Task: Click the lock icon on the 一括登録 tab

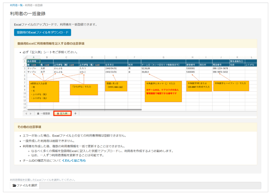Action: (38, 113)
